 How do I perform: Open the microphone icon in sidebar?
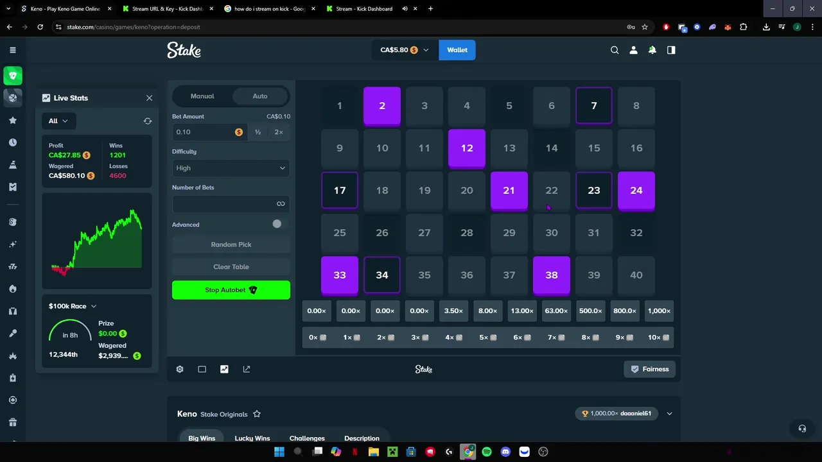pos(12,334)
